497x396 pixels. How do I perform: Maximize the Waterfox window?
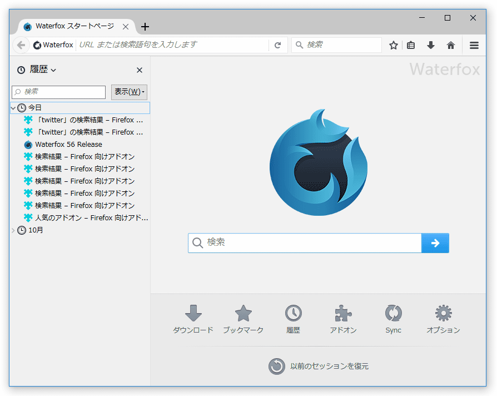point(448,18)
